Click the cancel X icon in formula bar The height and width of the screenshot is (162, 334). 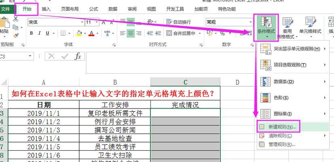tap(51, 56)
